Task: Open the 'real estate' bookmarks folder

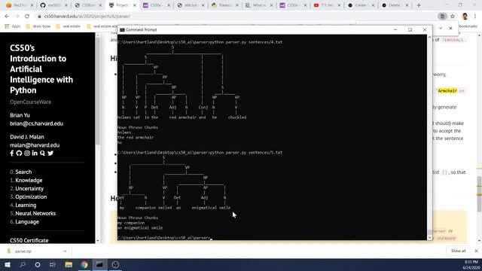Action: [69, 26]
